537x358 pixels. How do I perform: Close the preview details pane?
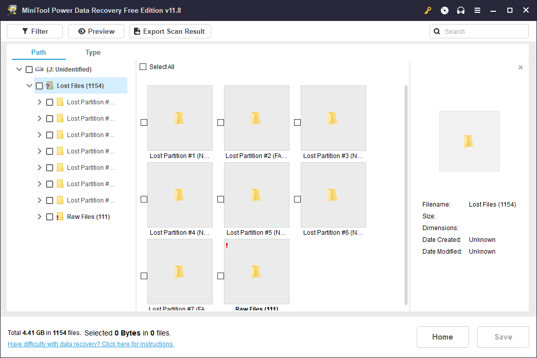coord(521,68)
